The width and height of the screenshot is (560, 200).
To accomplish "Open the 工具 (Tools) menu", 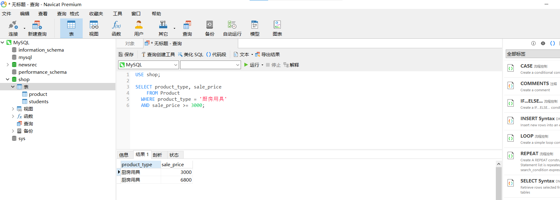I will click(118, 14).
